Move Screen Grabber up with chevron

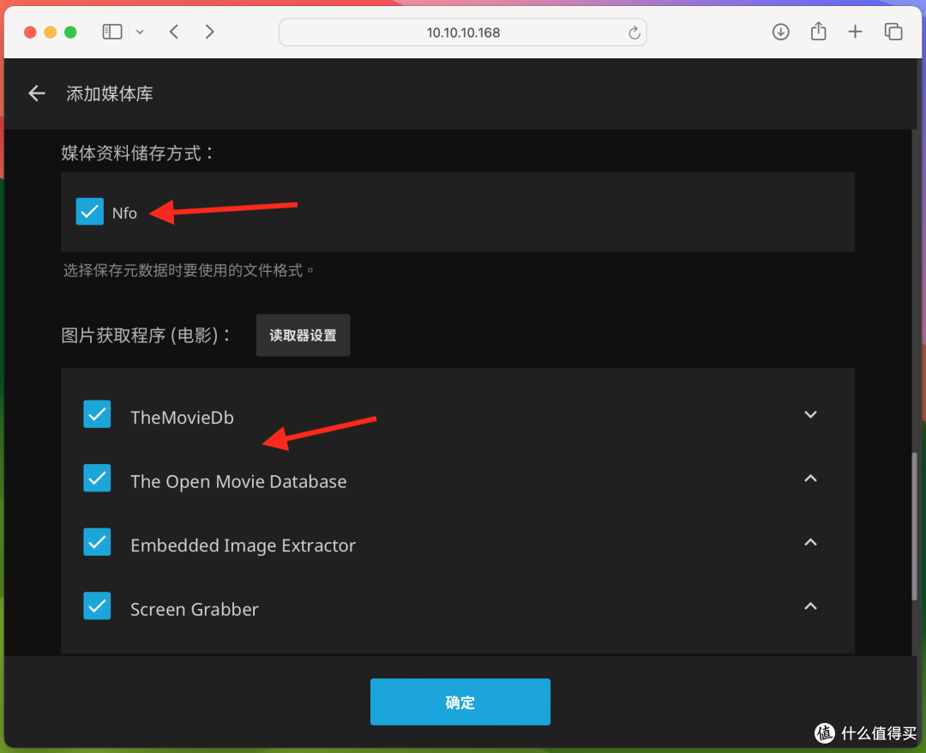tap(811, 606)
